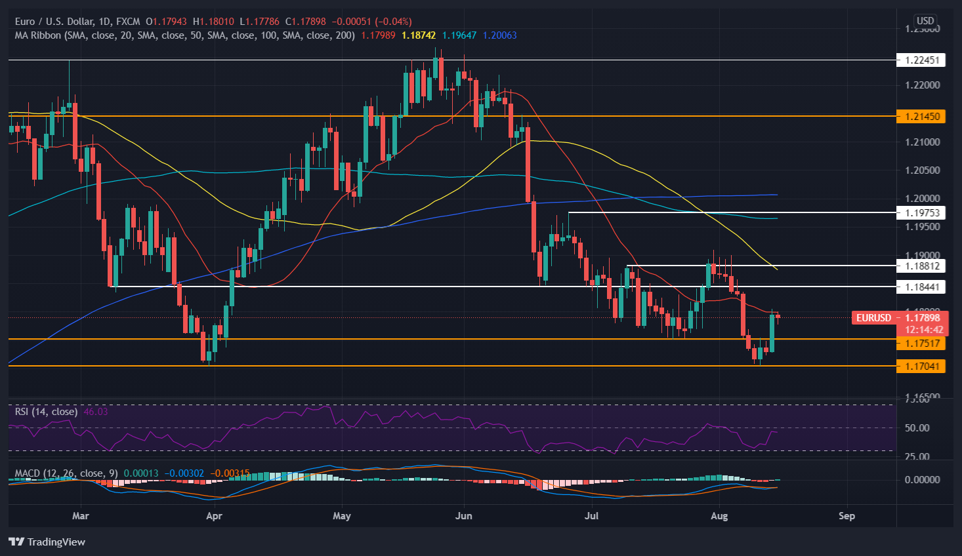Screen dimensions: 962x556
Task: Click the Apr label on time axis
Action: [214, 516]
